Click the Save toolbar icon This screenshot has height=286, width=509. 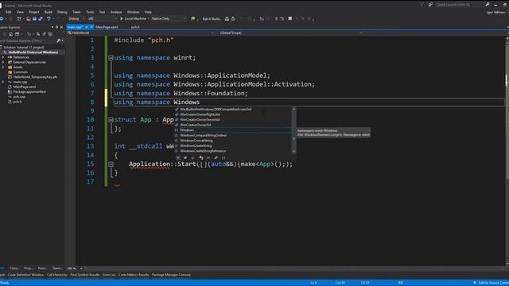tap(34, 19)
